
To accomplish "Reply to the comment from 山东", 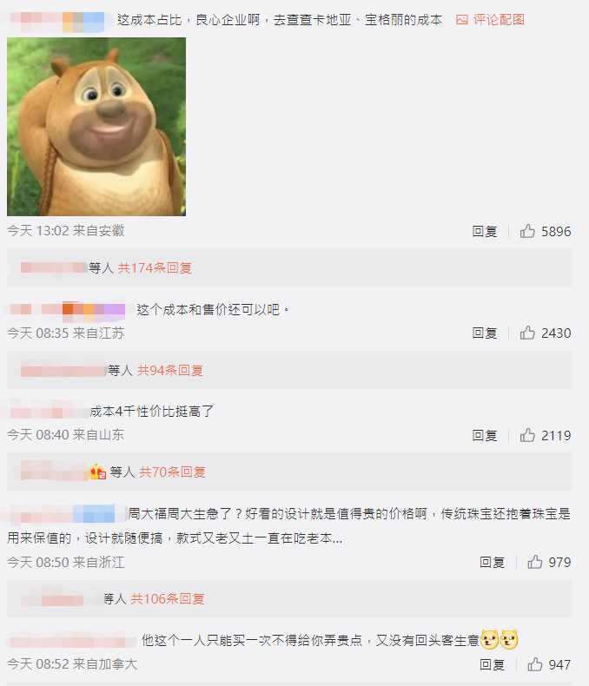I will [x=485, y=435].
